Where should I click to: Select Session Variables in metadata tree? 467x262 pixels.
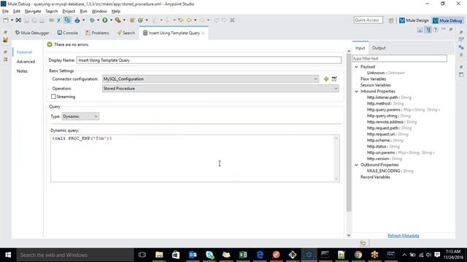pos(376,85)
